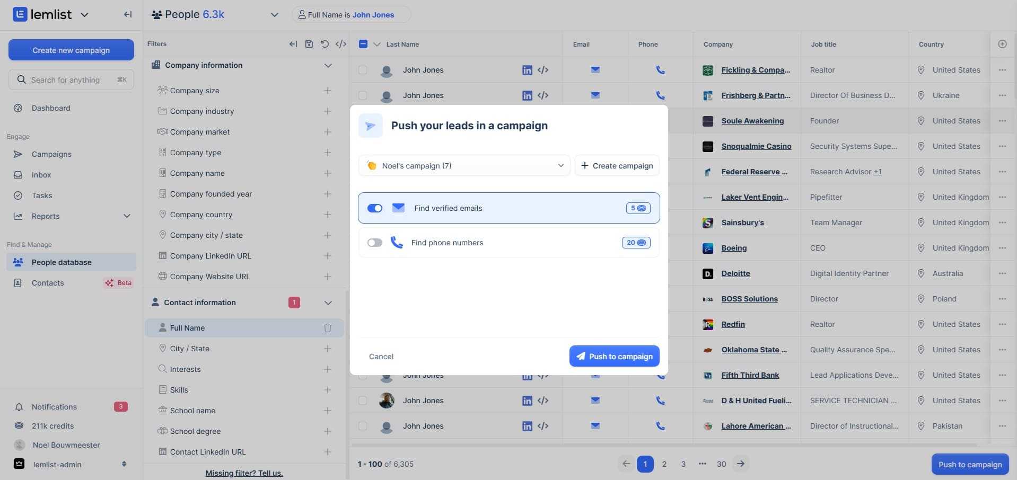
Task: Open the Noel's campaign dropdown
Action: [x=464, y=165]
